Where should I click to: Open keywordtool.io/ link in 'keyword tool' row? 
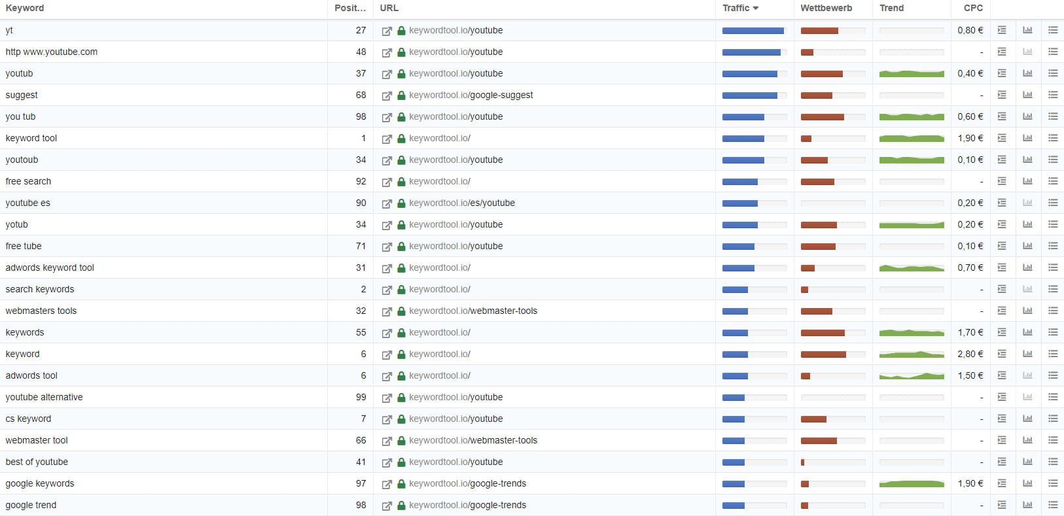[x=440, y=138]
